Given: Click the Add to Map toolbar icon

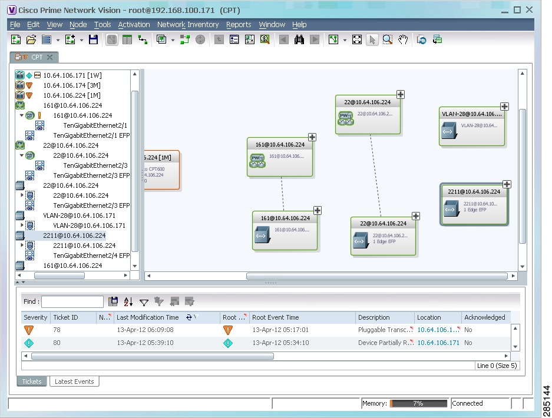Looking at the screenshot, I should 71,39.
